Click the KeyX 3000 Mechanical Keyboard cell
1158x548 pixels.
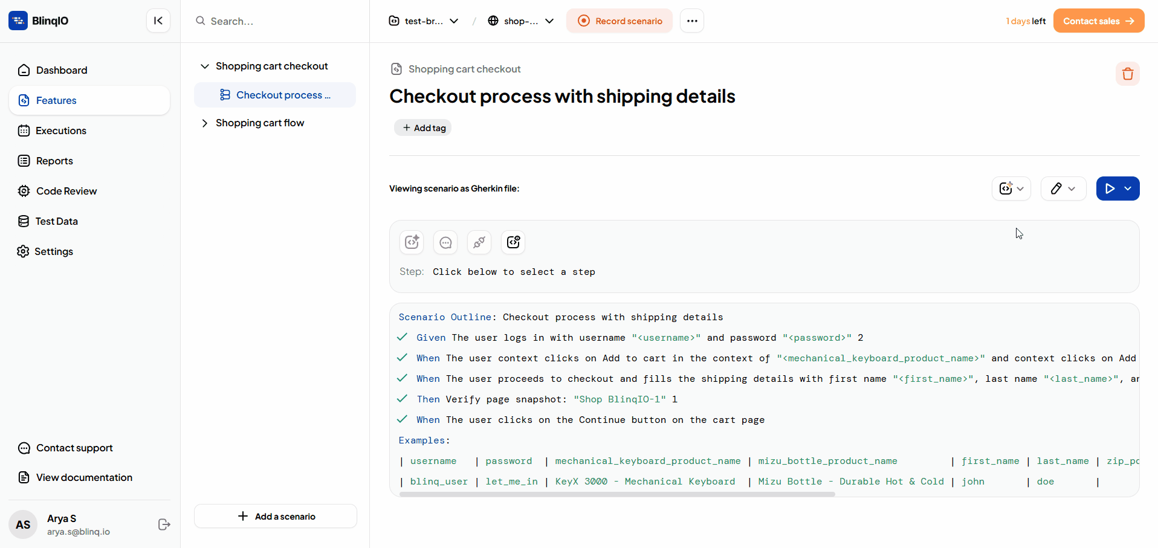[645, 482]
